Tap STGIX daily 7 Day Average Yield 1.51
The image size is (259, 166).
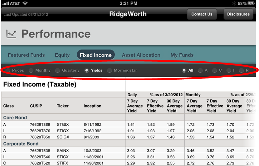point(131,124)
